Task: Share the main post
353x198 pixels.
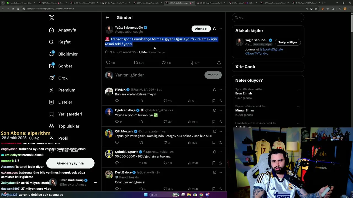Action: coord(219,63)
